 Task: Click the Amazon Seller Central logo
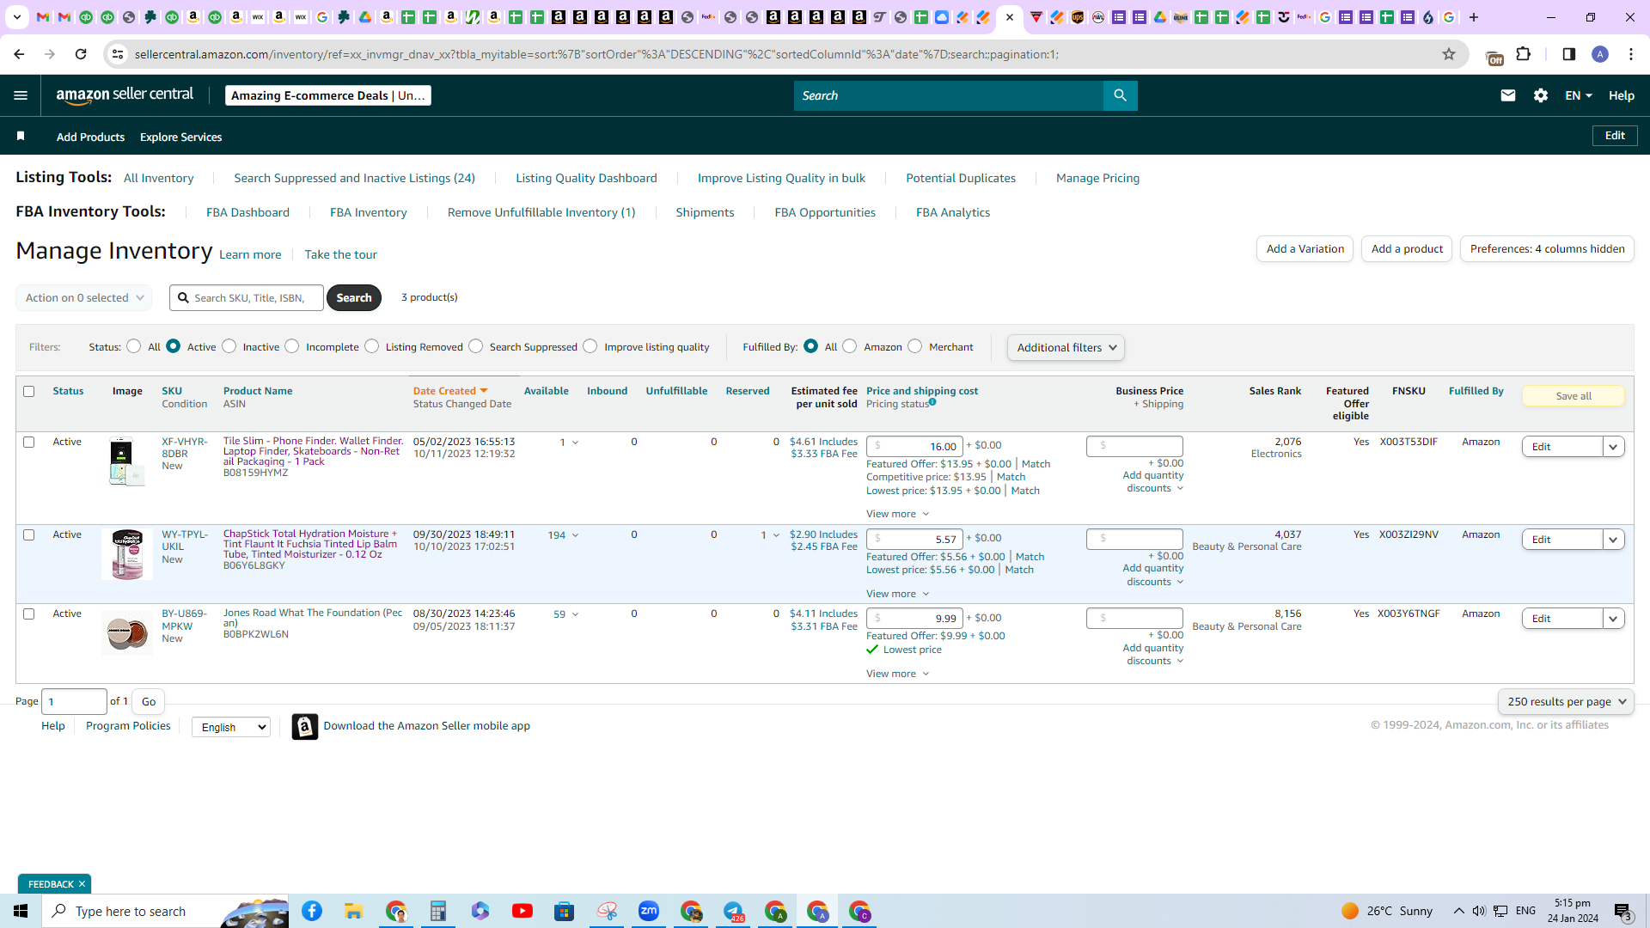tap(125, 95)
